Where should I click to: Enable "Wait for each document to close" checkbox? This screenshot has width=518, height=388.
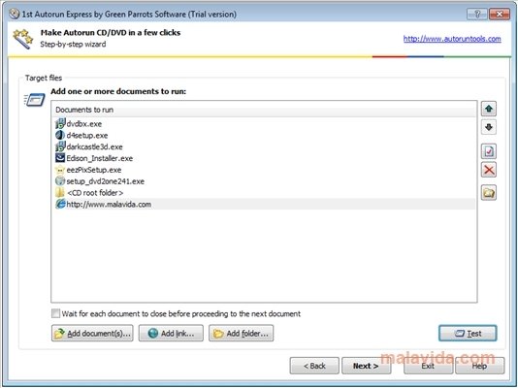click(x=55, y=313)
